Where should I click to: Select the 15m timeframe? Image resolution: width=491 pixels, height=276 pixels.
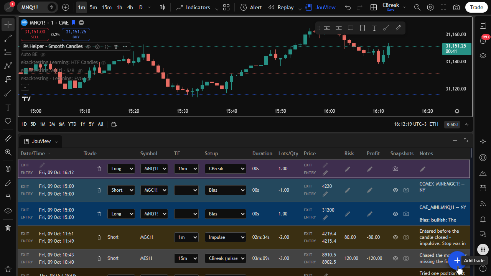(x=107, y=7)
